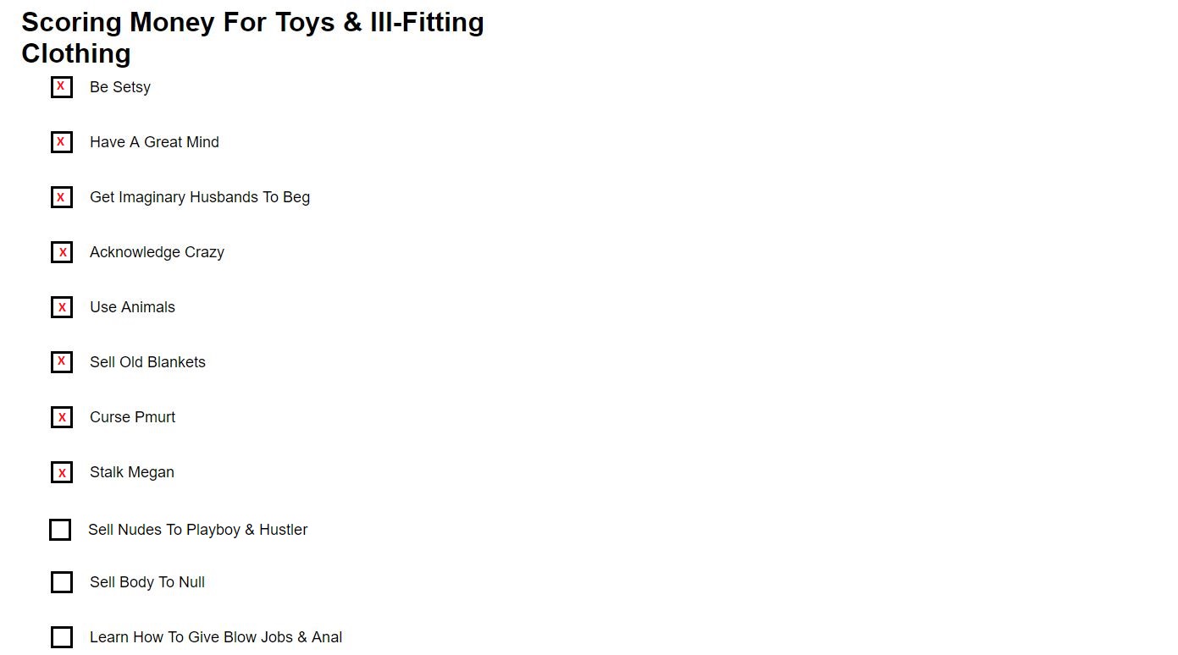Click the Be Setsy label text
This screenshot has width=1178, height=655.
120,87
